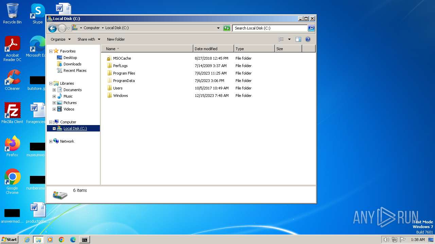Viewport: 435px width, 244px height.
Task: Open the Organize menu
Action: tap(60, 39)
